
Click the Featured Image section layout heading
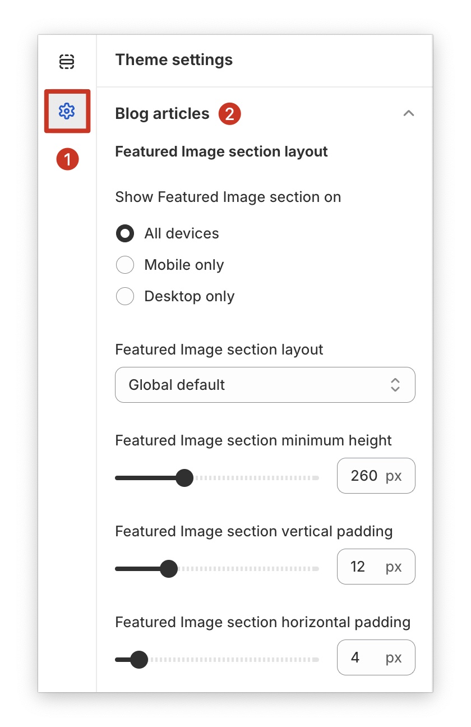[x=223, y=151]
